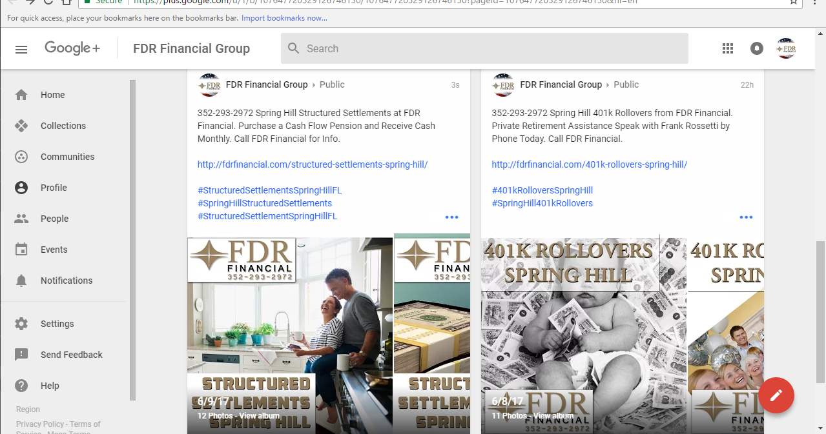826x434 pixels.
Task: Go to Home in sidebar
Action: coord(52,95)
